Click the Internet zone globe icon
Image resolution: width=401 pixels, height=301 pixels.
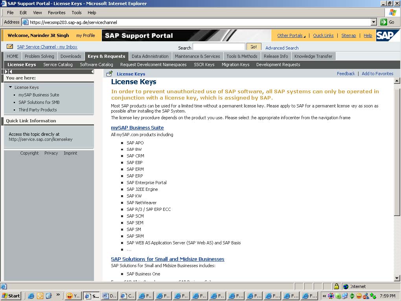346,286
